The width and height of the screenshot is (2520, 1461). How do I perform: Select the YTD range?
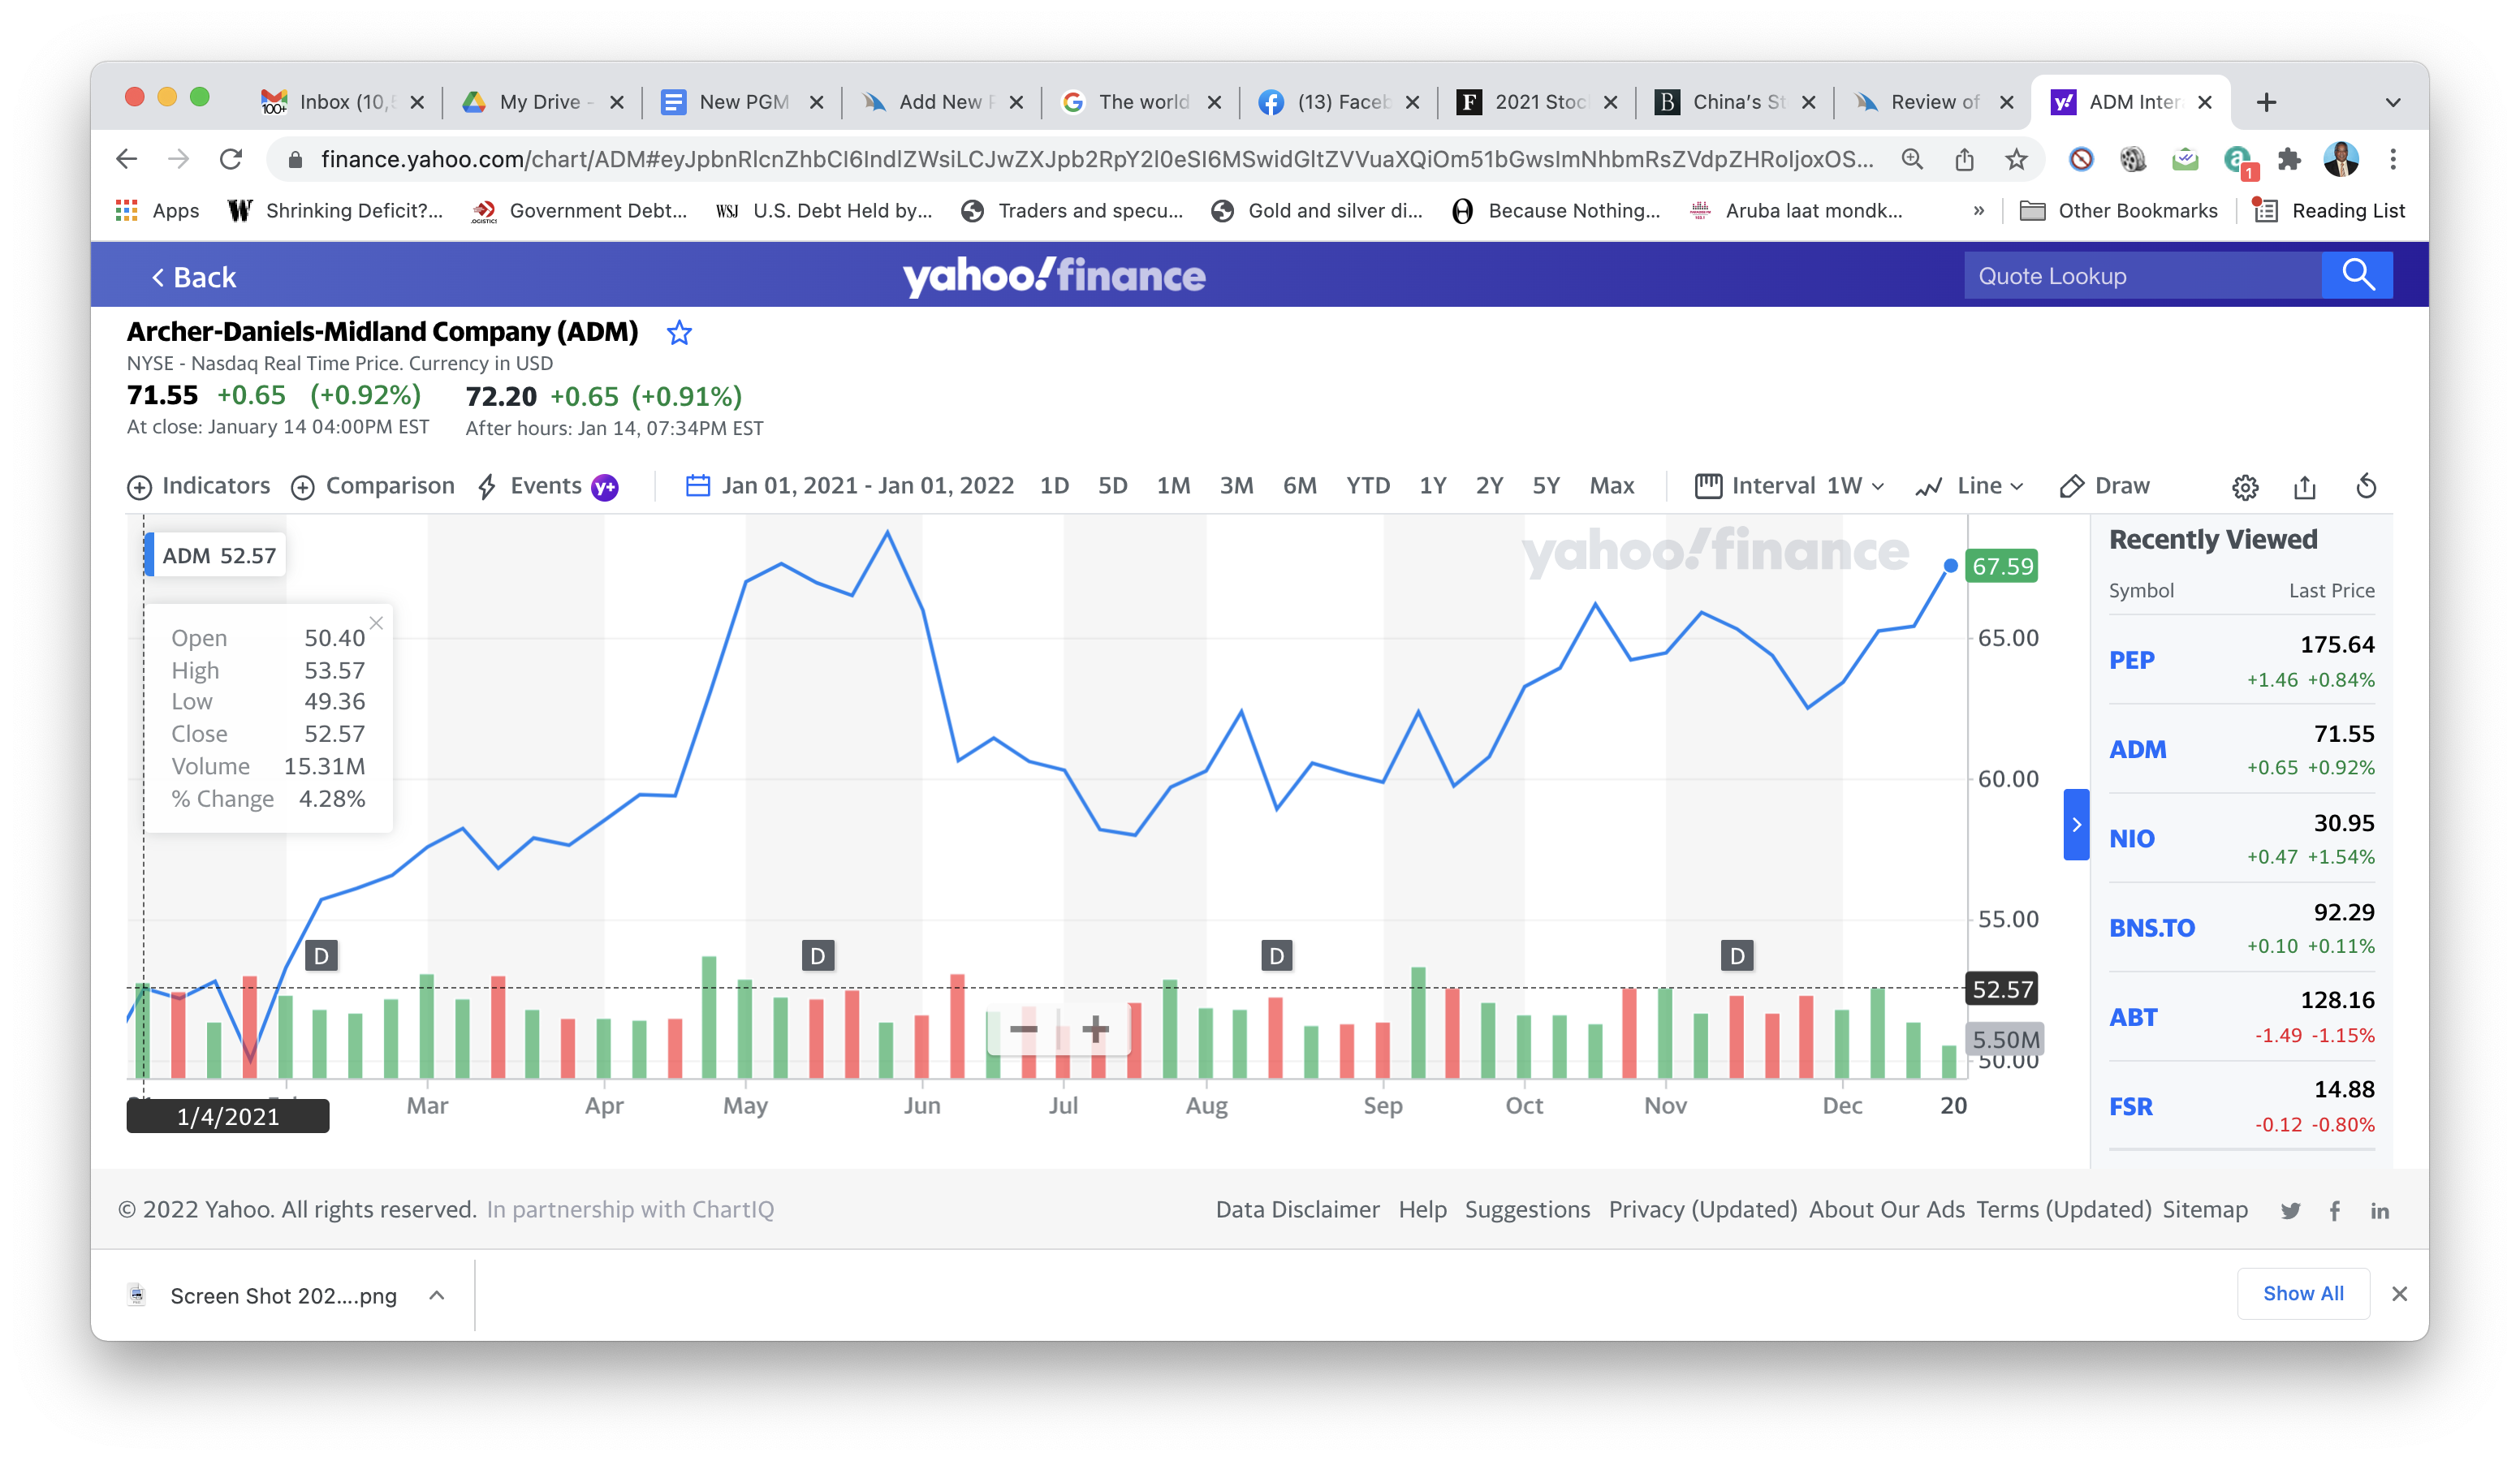coord(1367,486)
